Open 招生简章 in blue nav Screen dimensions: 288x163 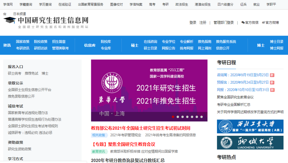click(x=59, y=42)
